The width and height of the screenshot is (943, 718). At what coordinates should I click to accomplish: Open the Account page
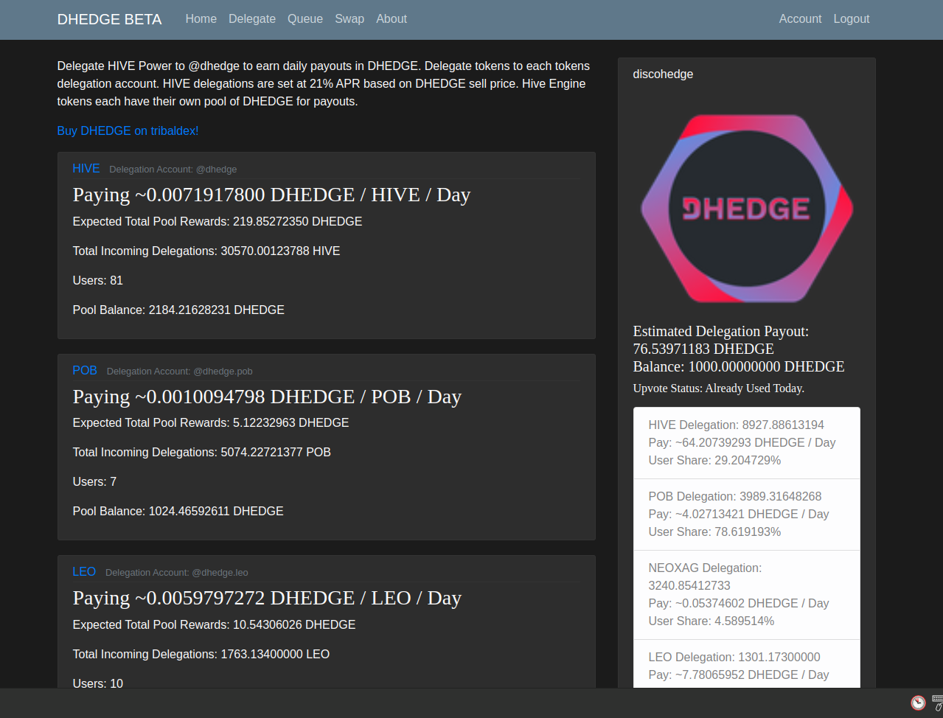800,19
